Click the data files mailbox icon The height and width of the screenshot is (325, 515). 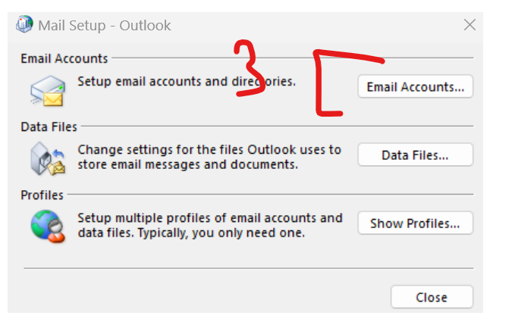click(x=48, y=158)
